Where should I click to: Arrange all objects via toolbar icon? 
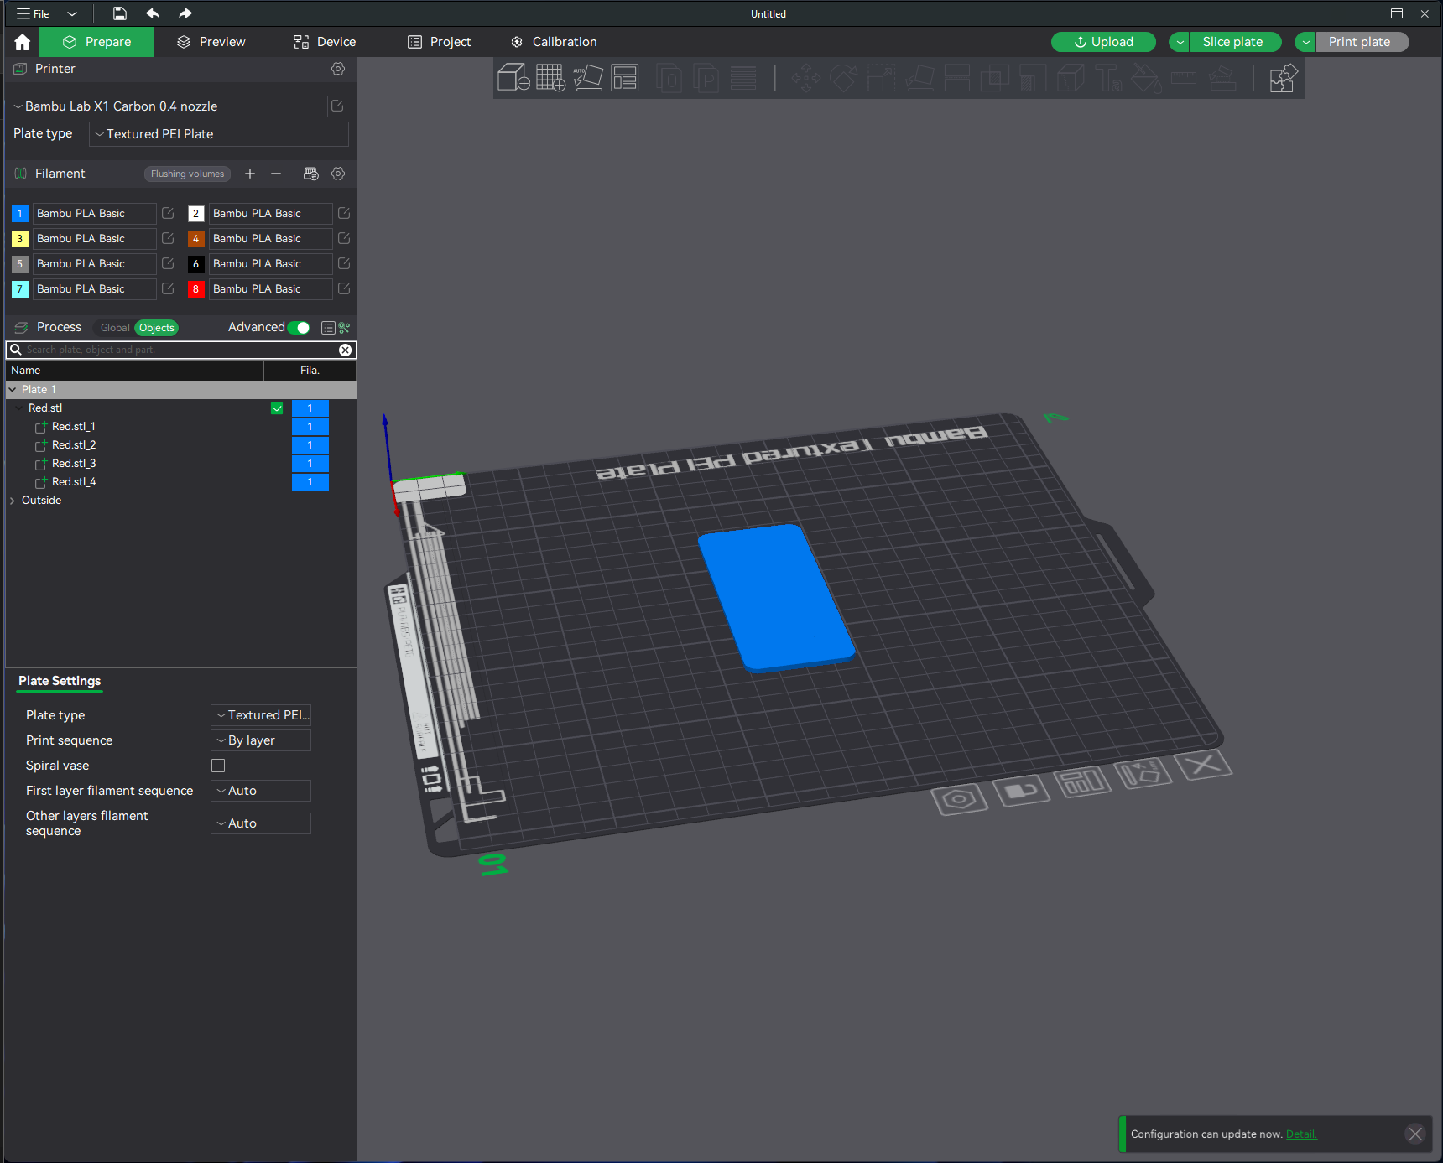(x=625, y=78)
